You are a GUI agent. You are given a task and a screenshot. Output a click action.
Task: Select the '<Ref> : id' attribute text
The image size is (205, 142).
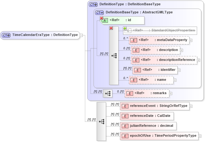[120, 20]
